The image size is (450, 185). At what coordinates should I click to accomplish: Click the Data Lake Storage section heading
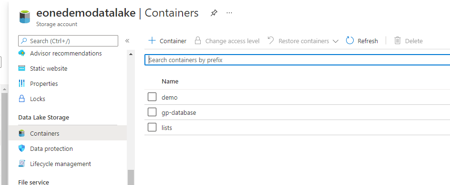44,118
